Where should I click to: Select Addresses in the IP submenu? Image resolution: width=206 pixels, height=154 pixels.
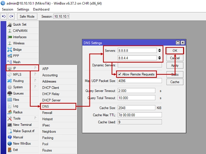(x=59, y=81)
